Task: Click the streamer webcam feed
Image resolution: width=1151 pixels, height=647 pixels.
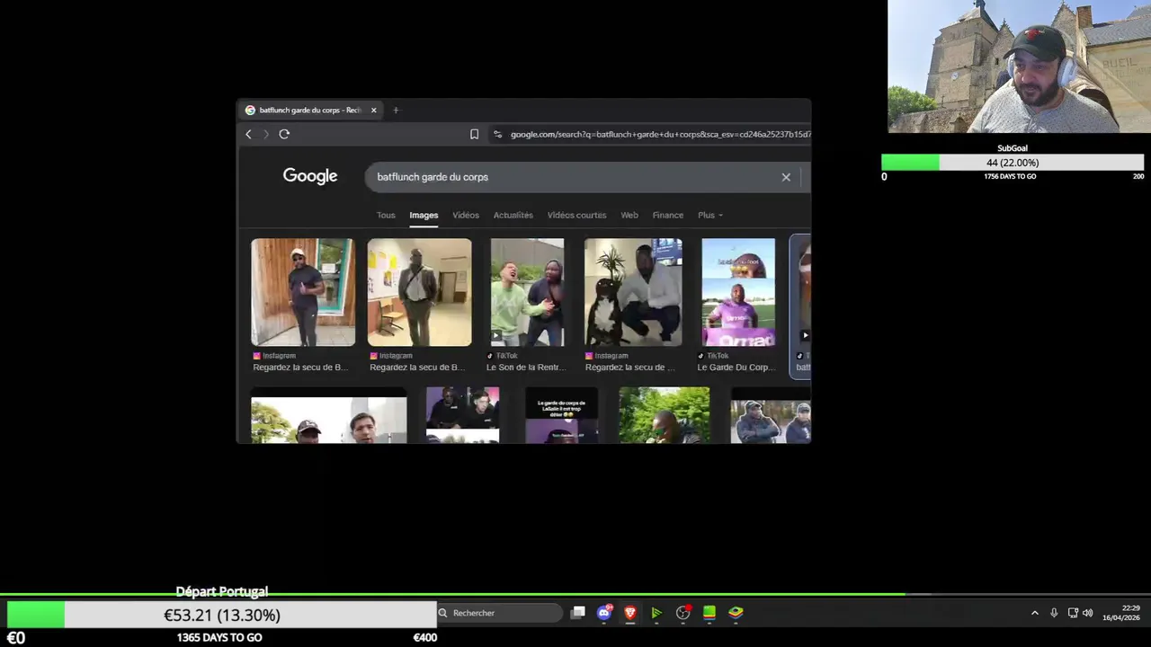Action: click(x=1019, y=66)
